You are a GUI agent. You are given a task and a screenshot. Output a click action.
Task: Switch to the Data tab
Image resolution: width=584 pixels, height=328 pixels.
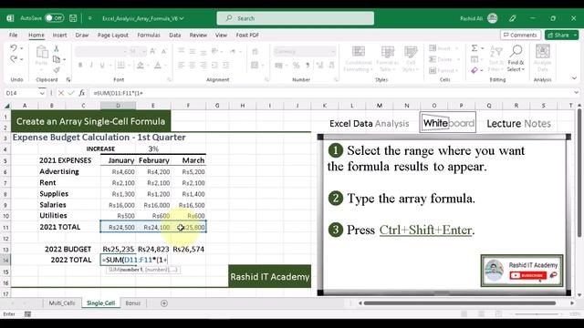pos(174,35)
